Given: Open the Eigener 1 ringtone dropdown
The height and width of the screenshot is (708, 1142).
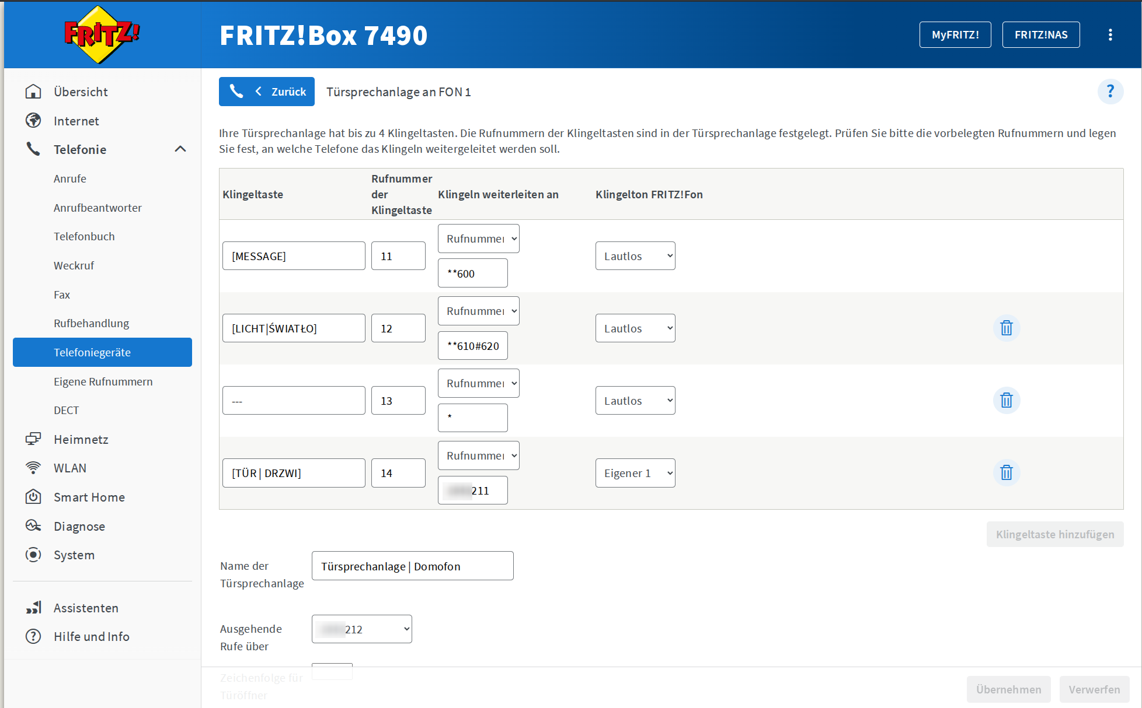Looking at the screenshot, I should tap(635, 473).
